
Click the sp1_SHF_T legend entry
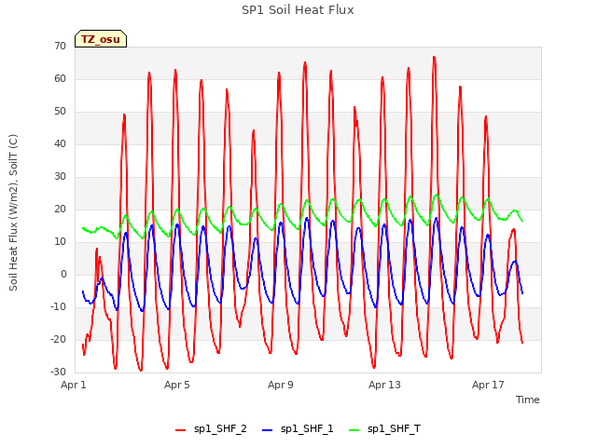(384, 429)
